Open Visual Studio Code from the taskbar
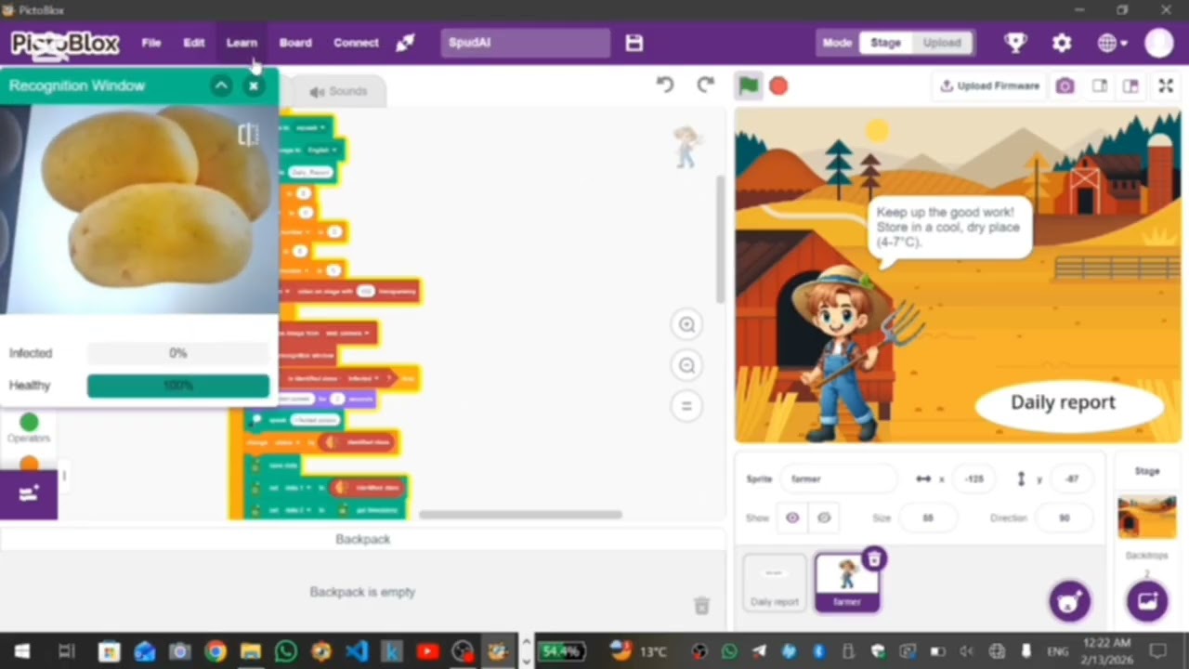 (x=357, y=651)
